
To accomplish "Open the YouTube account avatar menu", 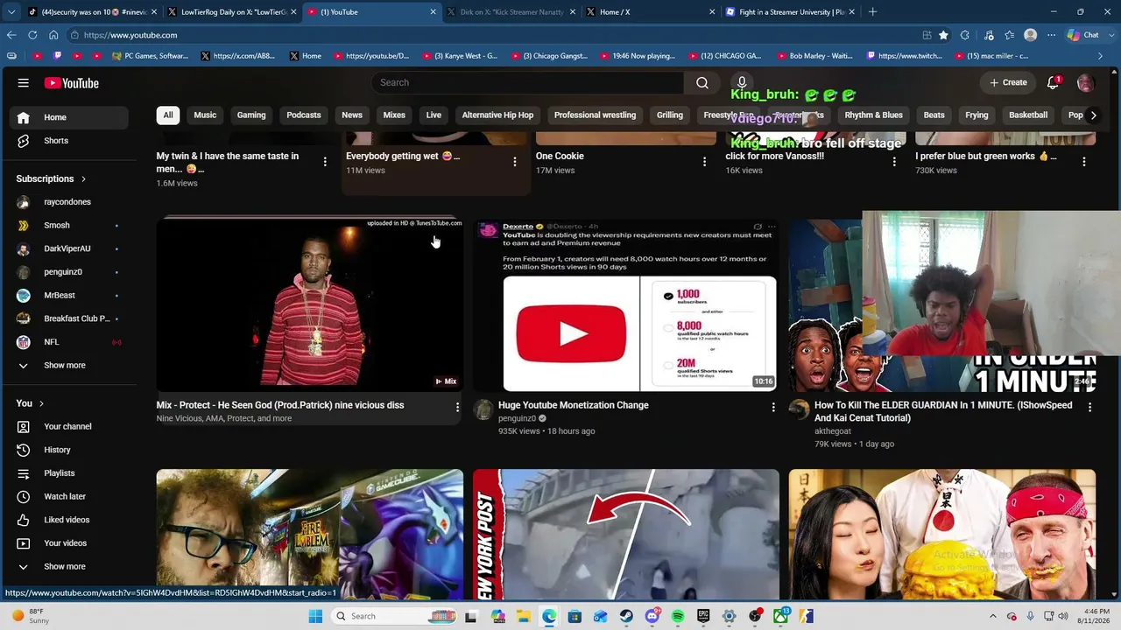I will coord(1085,83).
